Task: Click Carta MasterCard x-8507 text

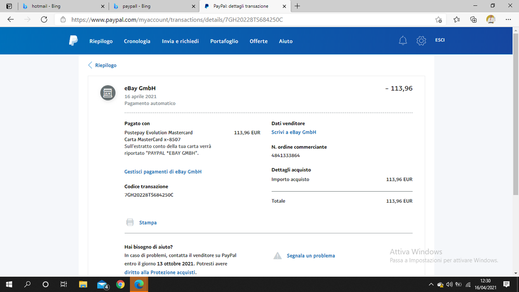Action: tap(153, 139)
